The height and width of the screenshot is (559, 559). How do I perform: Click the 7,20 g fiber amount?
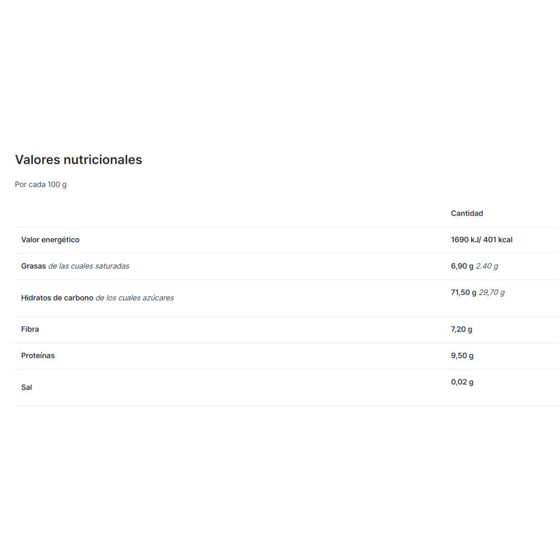[462, 329]
